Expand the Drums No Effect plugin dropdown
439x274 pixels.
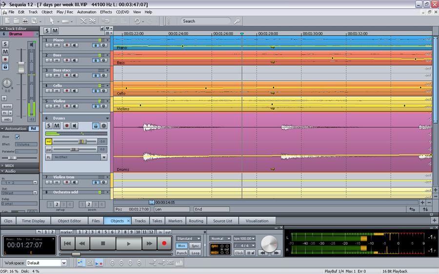[x=104, y=157]
